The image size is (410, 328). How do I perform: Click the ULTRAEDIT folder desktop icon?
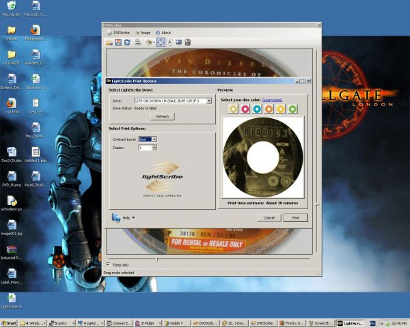pyautogui.click(x=11, y=57)
